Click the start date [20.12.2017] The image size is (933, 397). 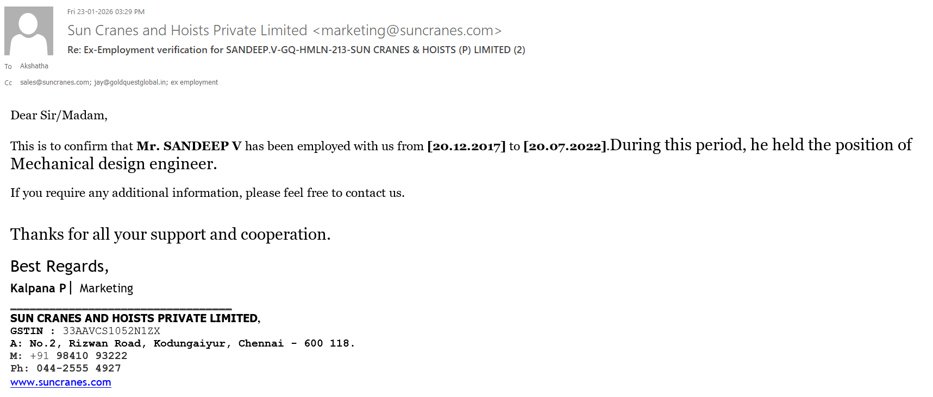pyautogui.click(x=466, y=146)
